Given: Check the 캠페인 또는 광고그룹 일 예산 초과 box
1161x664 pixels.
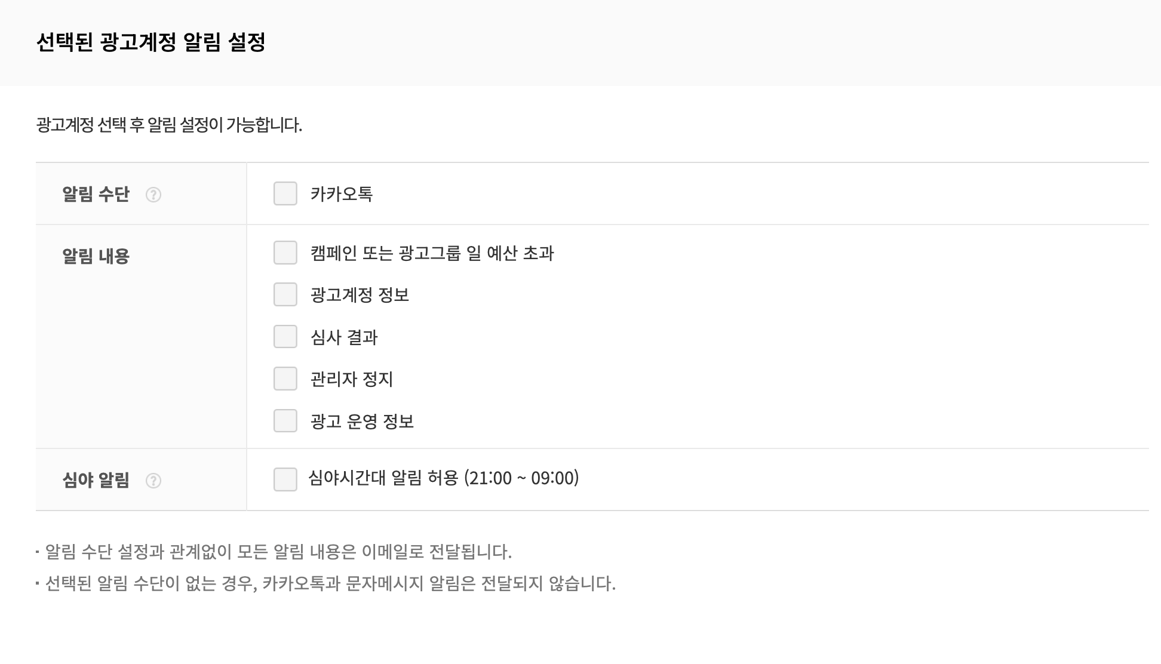Looking at the screenshot, I should 285,253.
